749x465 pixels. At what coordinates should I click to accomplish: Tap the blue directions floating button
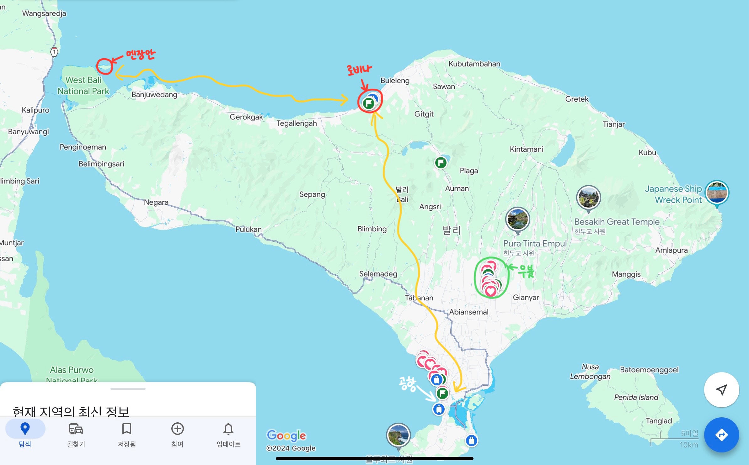pyautogui.click(x=721, y=435)
